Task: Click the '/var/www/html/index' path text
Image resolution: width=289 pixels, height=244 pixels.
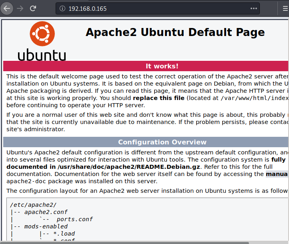Action: 255,98
